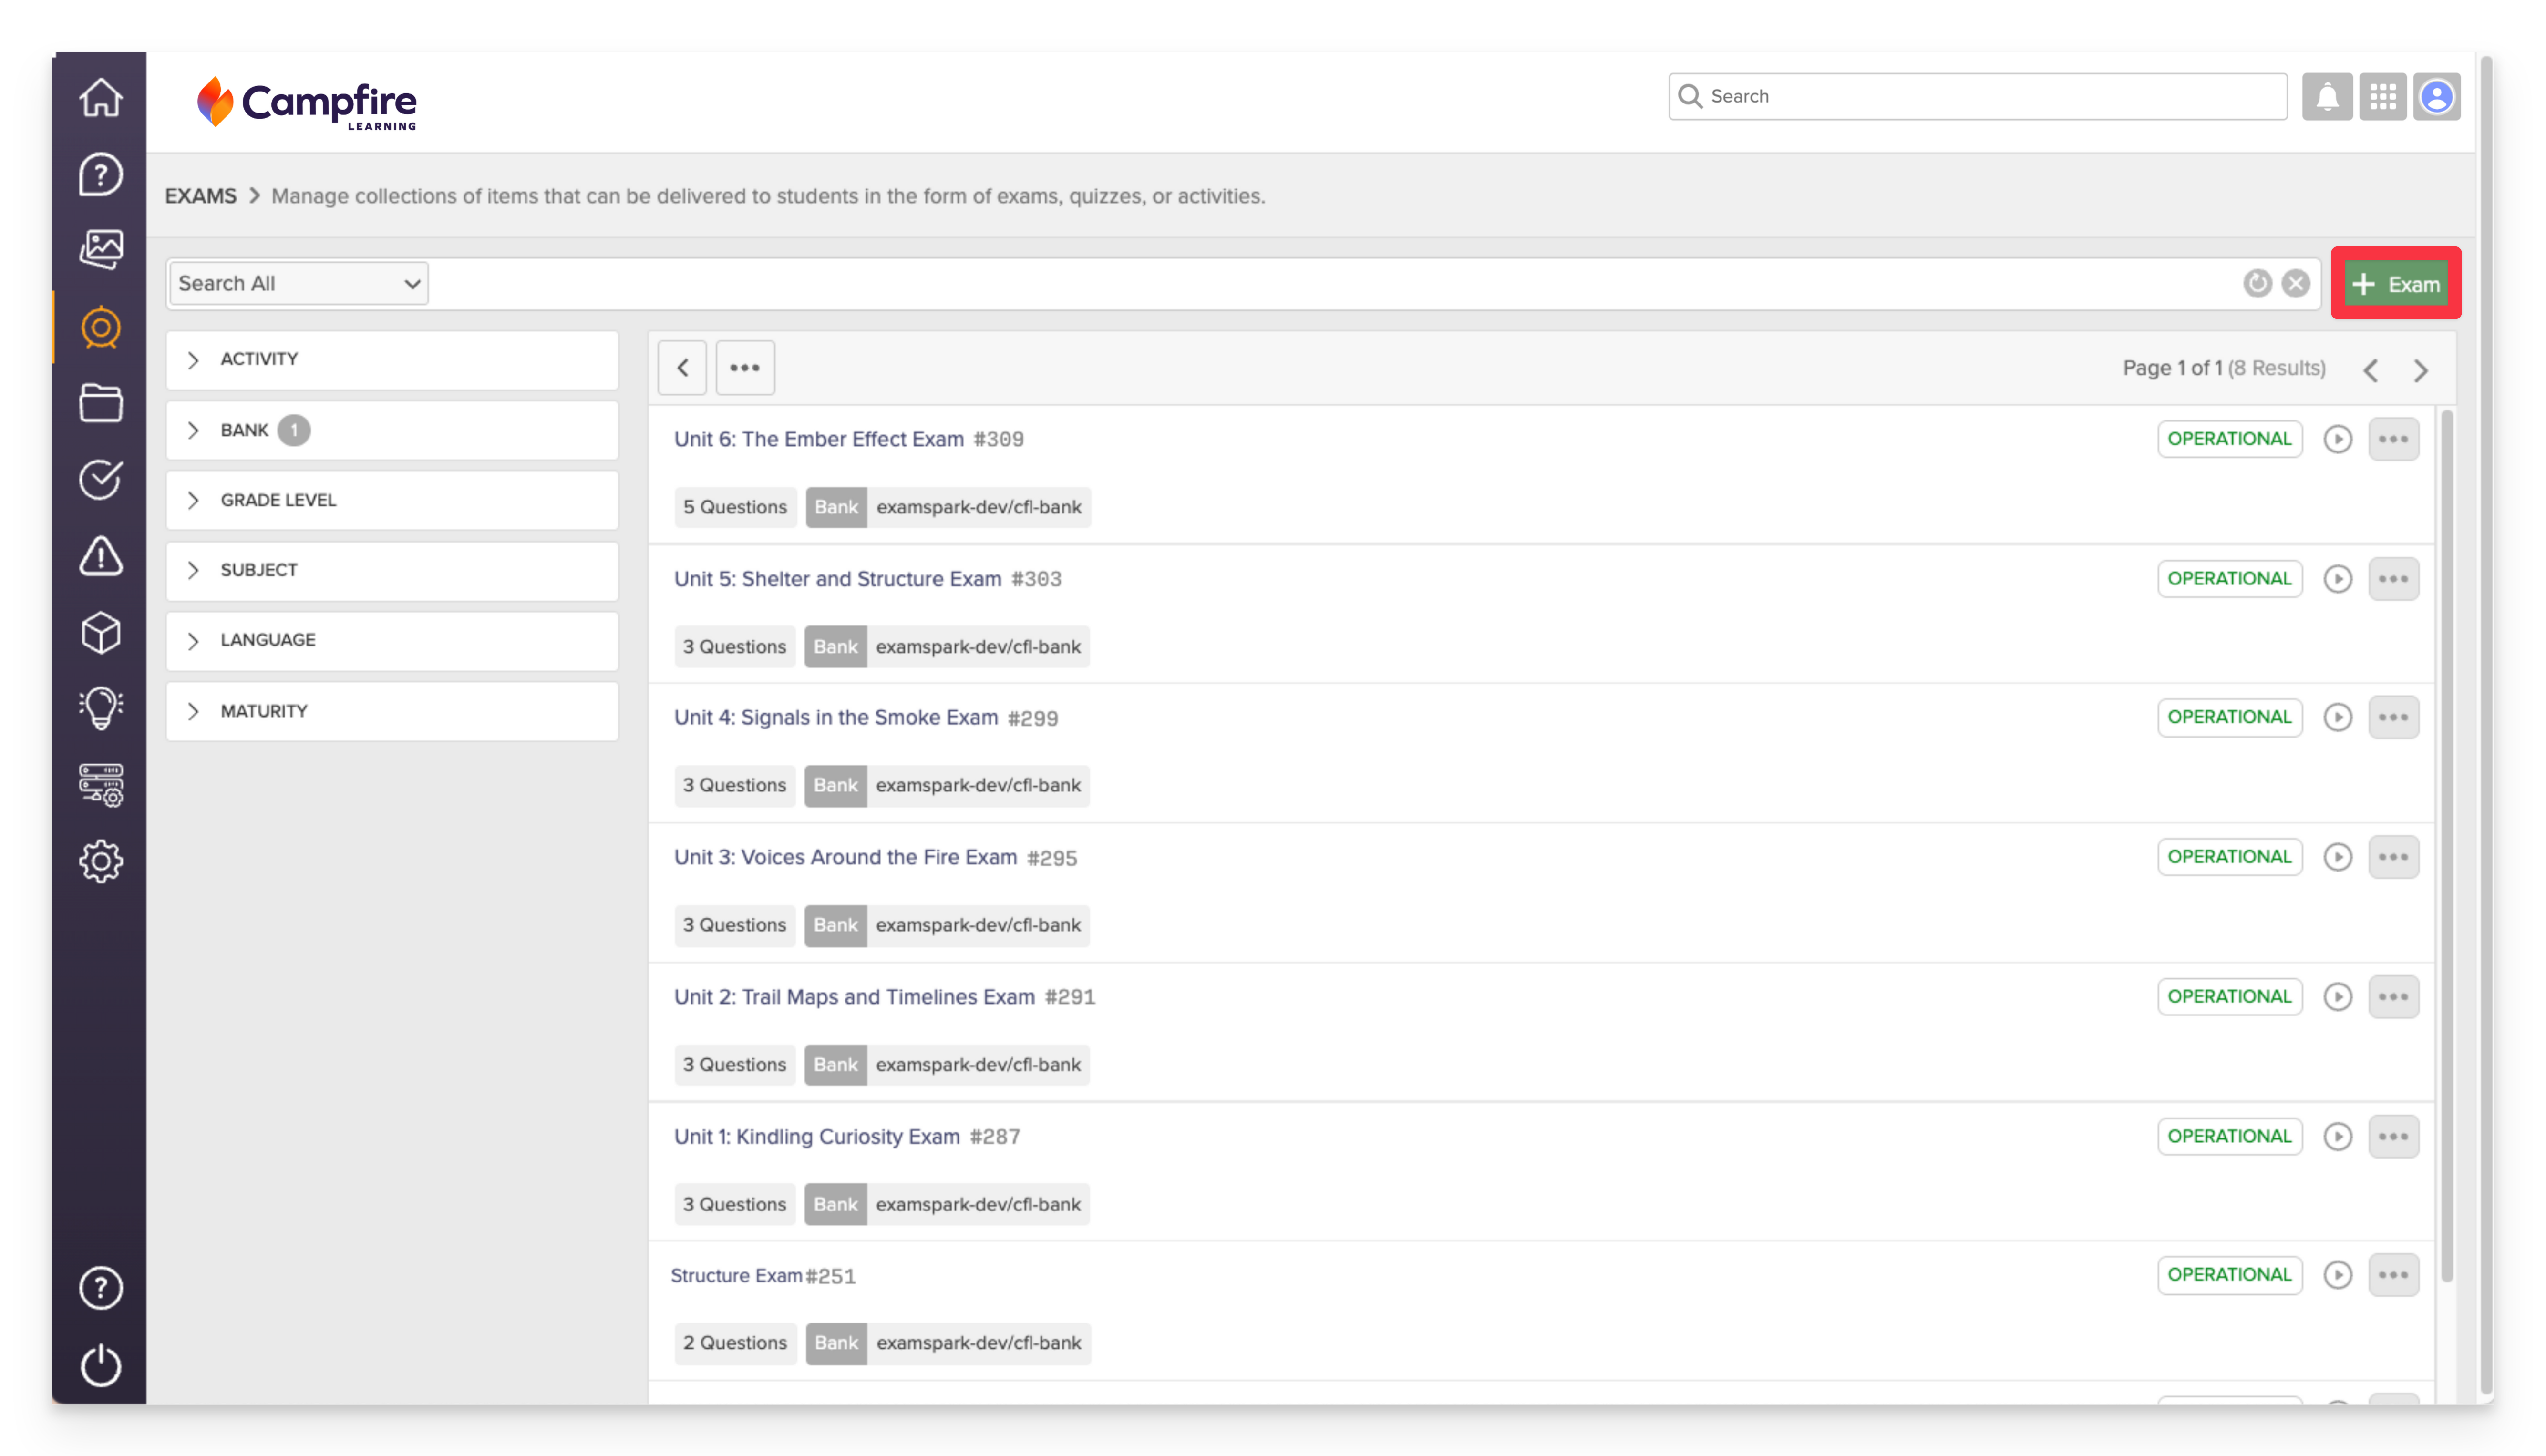Click the refresh search icon
The width and height of the screenshot is (2546, 1456).
point(2257,284)
